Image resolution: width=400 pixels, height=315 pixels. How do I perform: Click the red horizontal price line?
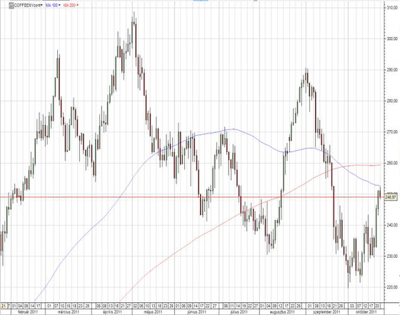[191, 197]
